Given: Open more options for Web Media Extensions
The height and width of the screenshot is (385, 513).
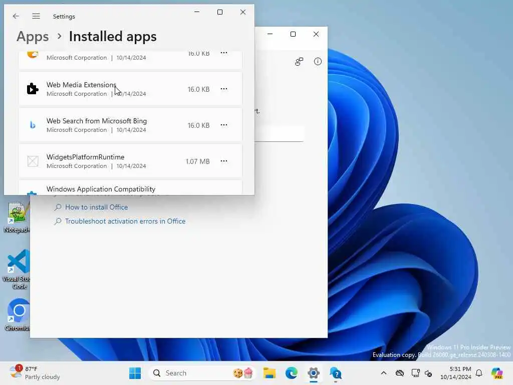Looking at the screenshot, I should [x=224, y=89].
